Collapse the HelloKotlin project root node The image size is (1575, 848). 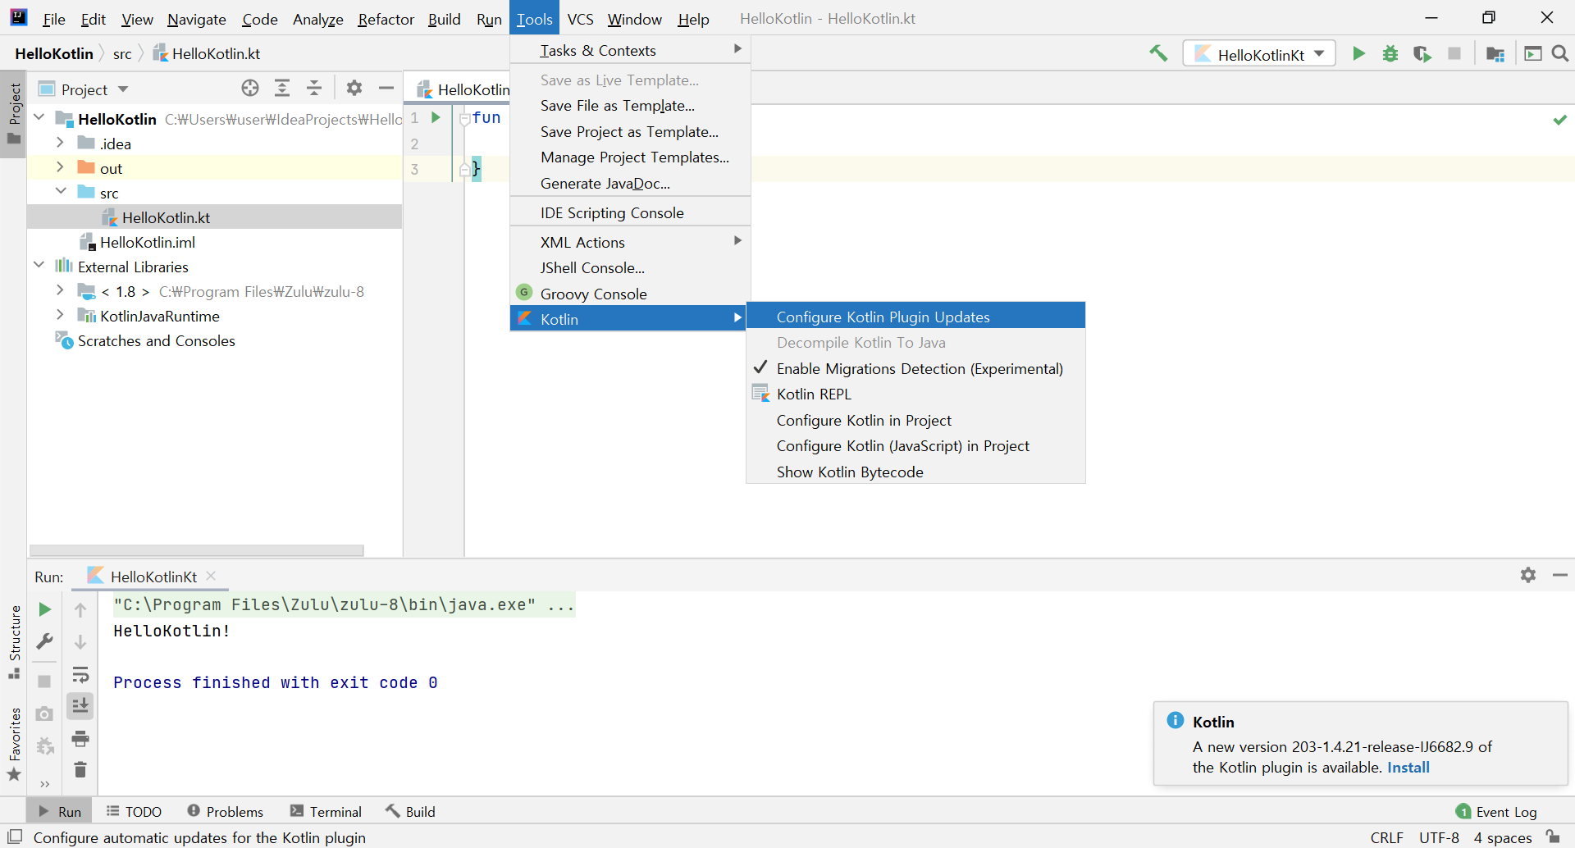[39, 118]
